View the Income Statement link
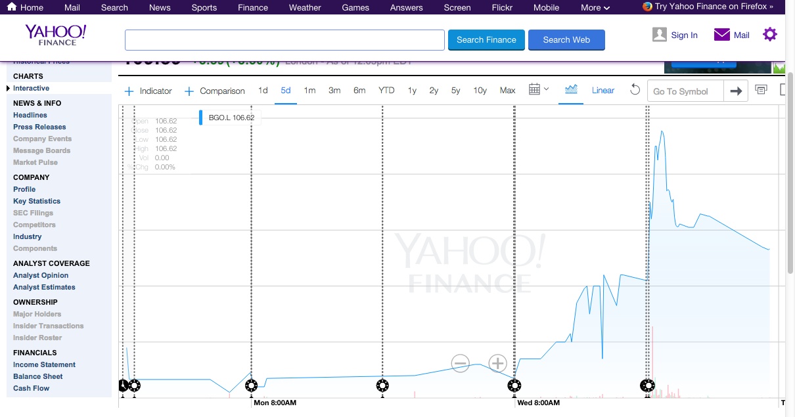Screen dimensions: 795x417 tap(44, 364)
